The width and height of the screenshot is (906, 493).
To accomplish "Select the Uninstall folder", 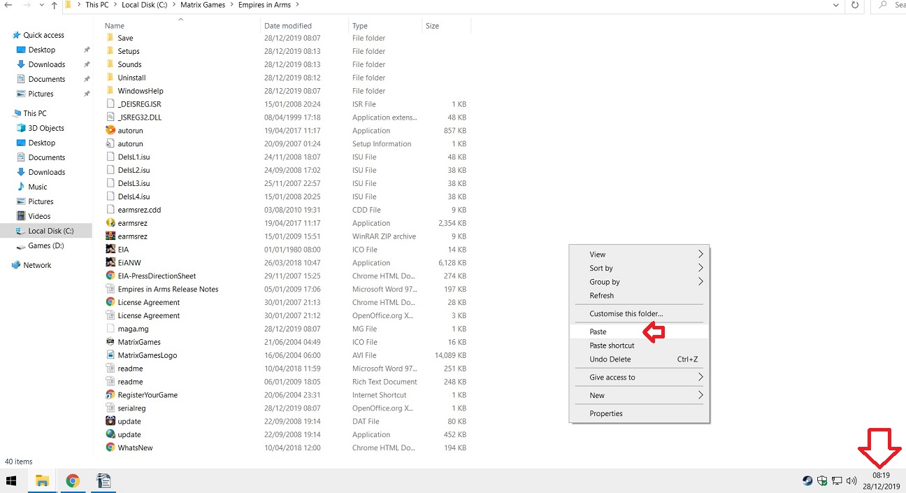I will tap(131, 78).
